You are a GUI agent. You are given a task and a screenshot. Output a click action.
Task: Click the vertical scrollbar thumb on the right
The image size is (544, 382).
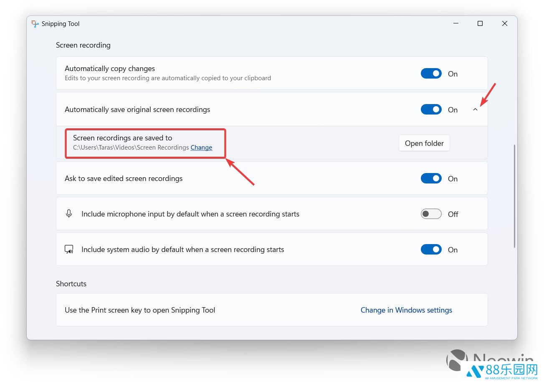click(x=514, y=196)
